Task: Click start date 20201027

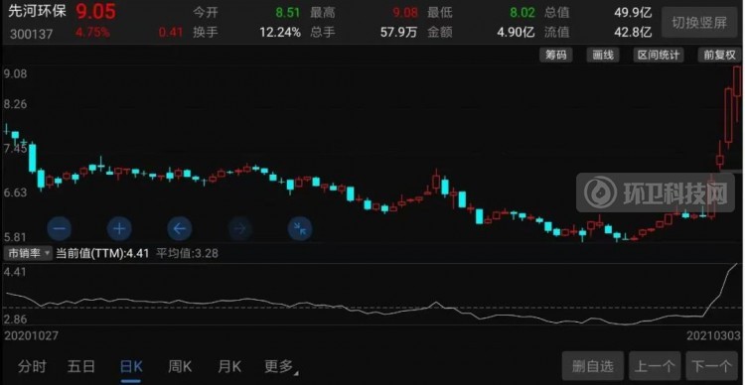Action: 32,335
